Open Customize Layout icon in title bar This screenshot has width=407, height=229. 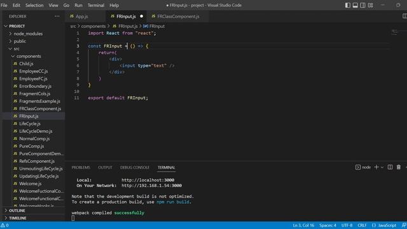pos(370,5)
